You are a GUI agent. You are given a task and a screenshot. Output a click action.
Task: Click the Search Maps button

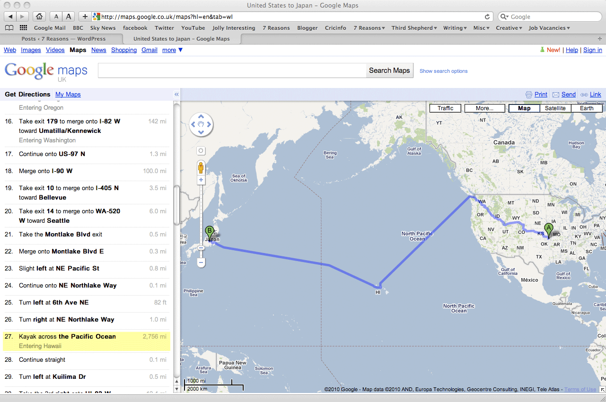point(389,70)
